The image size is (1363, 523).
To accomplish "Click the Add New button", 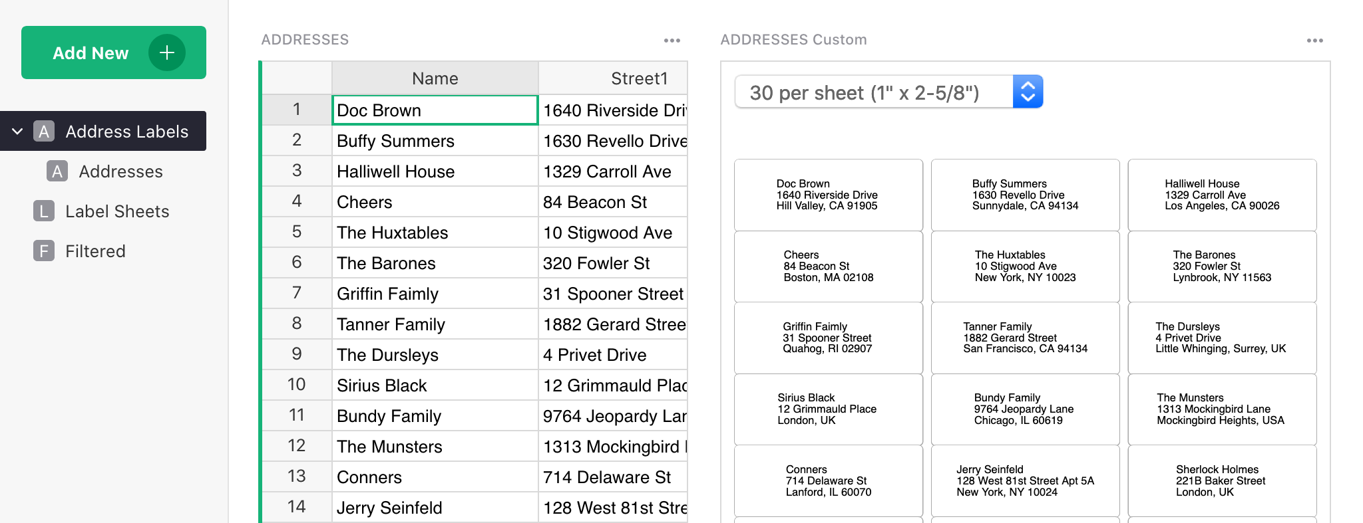I will point(114,52).
